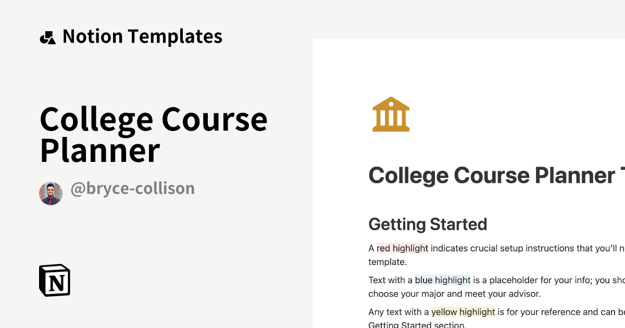Click the large College Course Planner title
This screenshot has width=625, height=328.
[x=153, y=134]
